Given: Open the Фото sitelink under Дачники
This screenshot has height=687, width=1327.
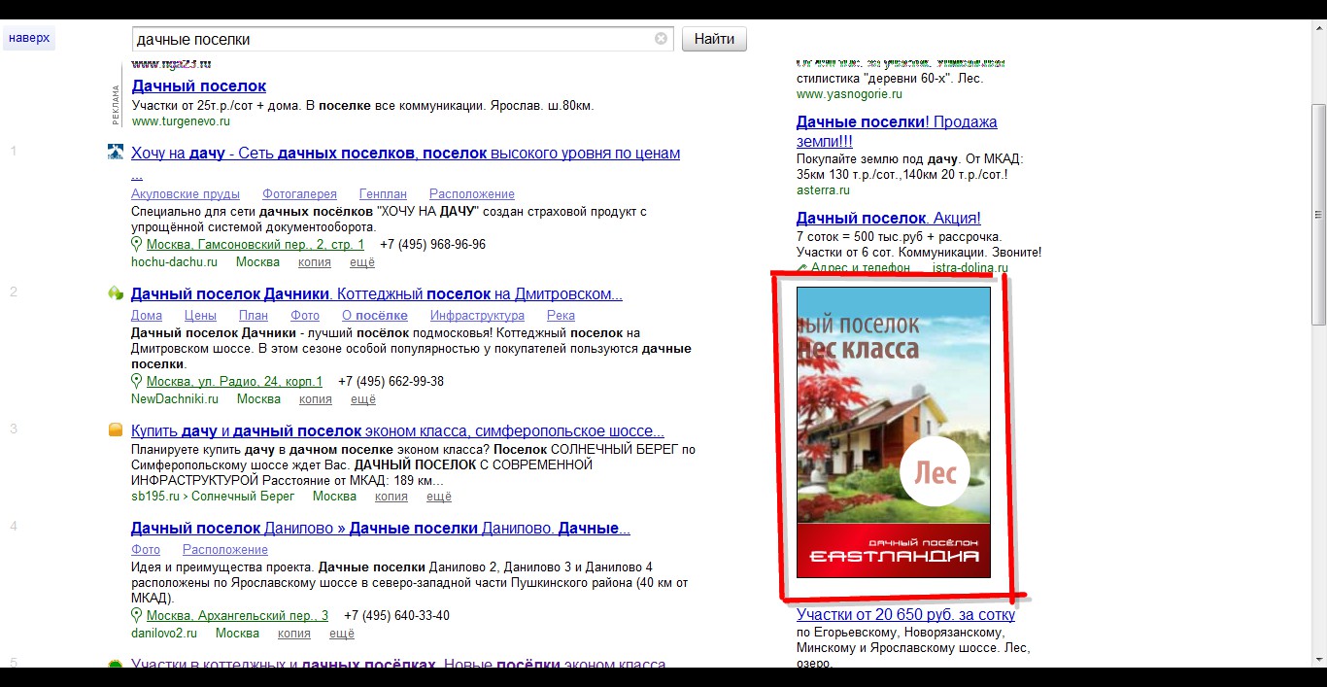Looking at the screenshot, I should point(305,316).
